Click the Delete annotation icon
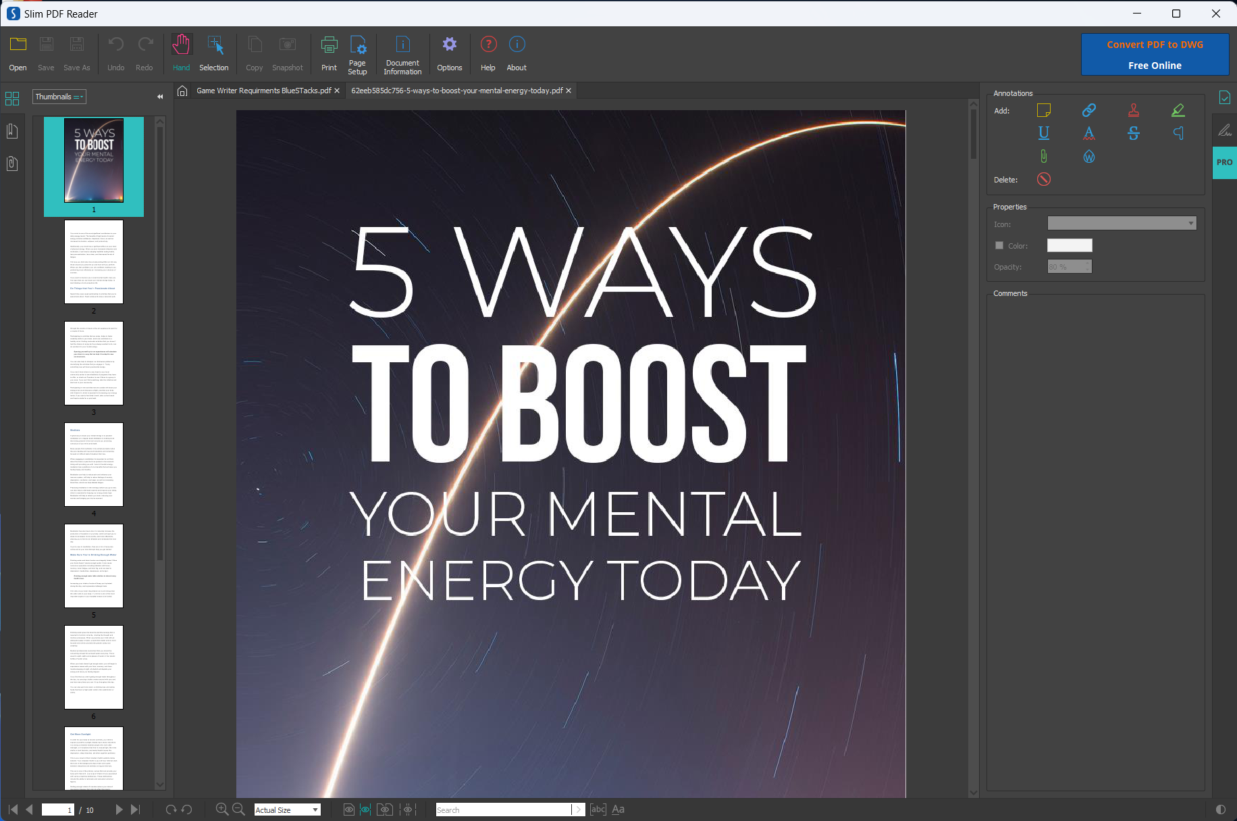 (1044, 179)
